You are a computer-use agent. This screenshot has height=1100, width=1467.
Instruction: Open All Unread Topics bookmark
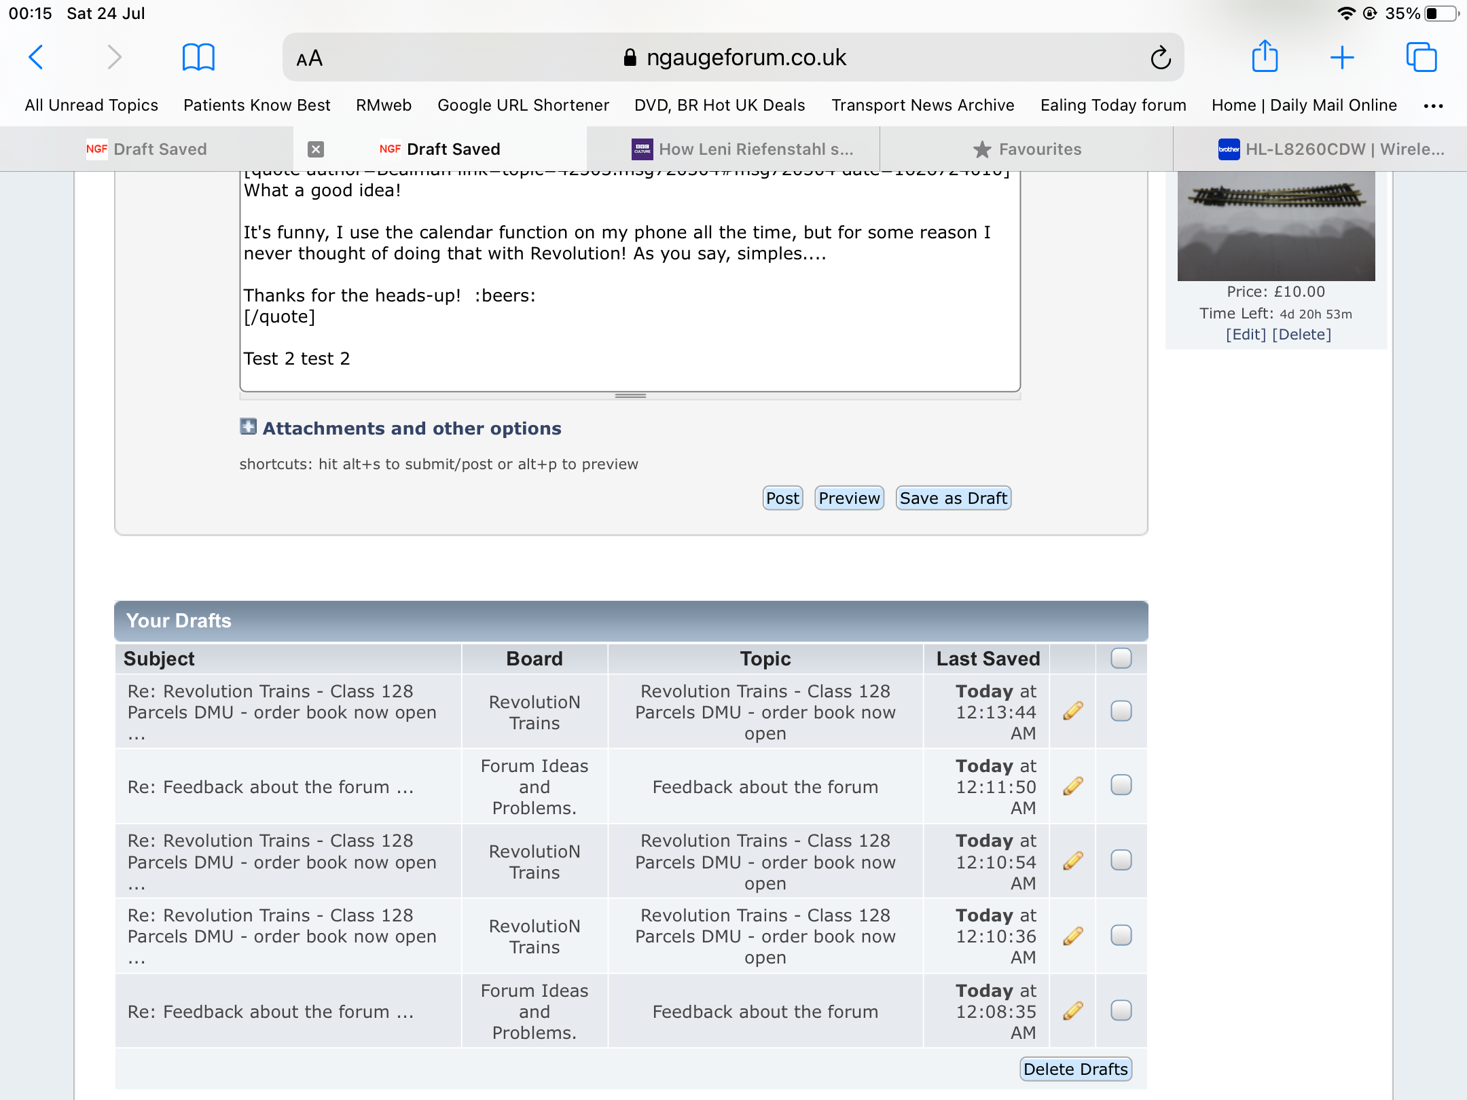tap(92, 105)
